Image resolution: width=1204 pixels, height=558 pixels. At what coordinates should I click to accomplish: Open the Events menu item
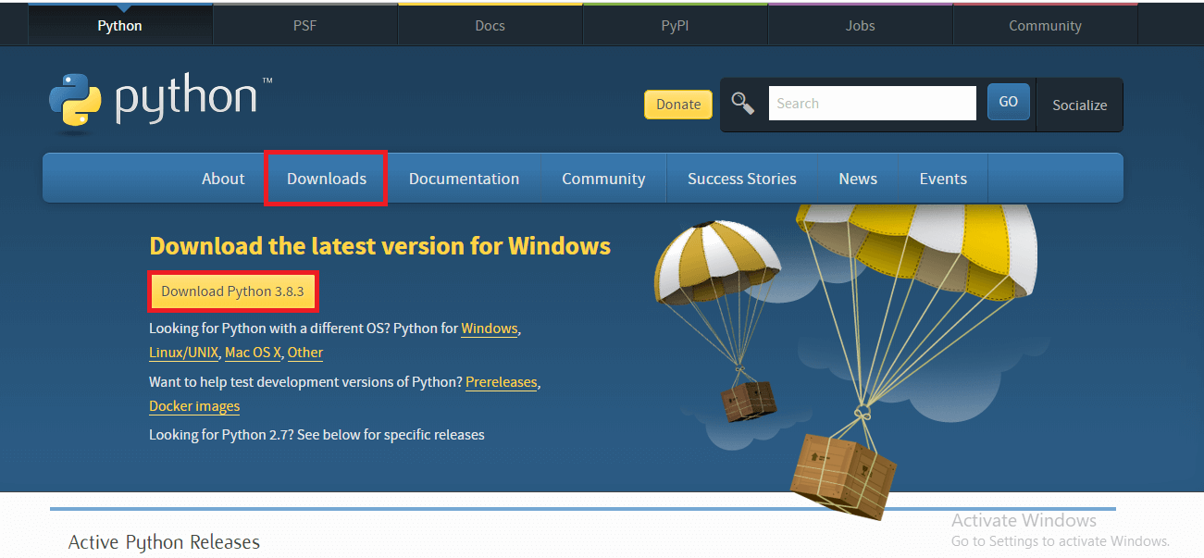[x=943, y=179]
